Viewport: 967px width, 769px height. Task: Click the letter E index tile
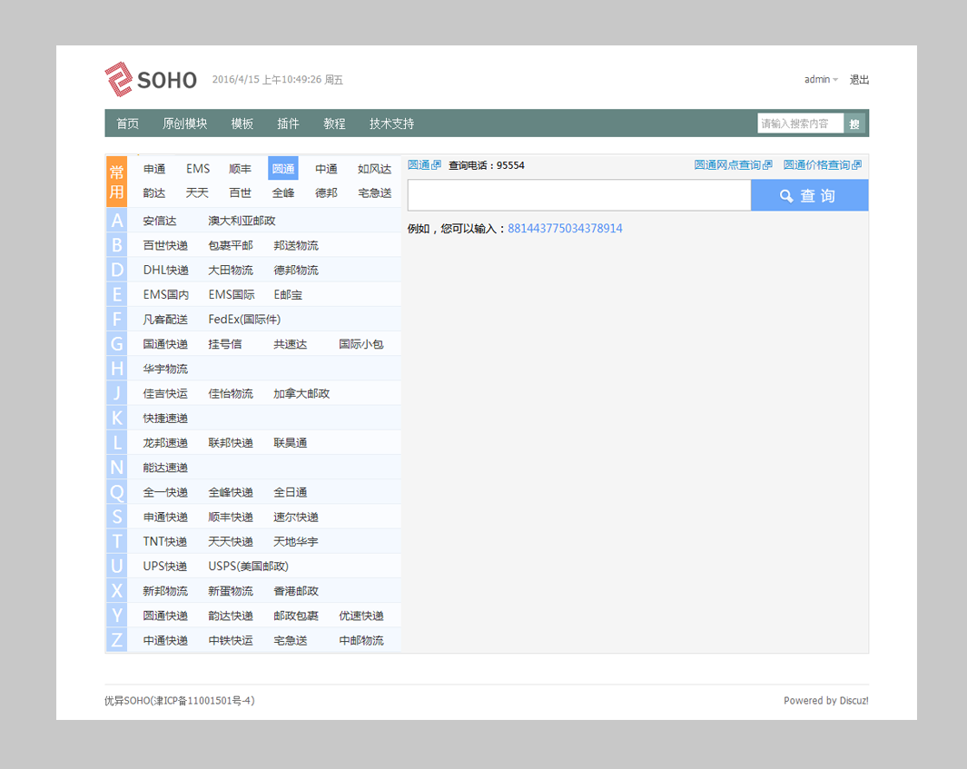(116, 295)
